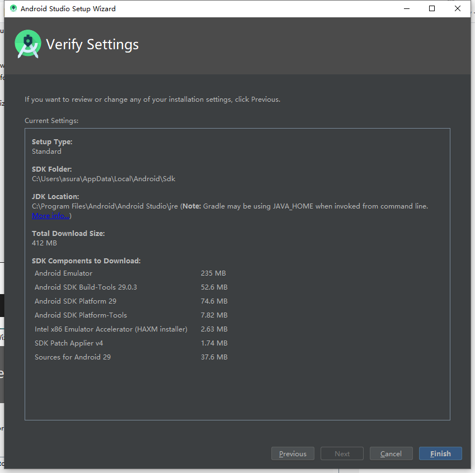Open the More info link
This screenshot has height=473, width=475.
pyautogui.click(x=51, y=216)
